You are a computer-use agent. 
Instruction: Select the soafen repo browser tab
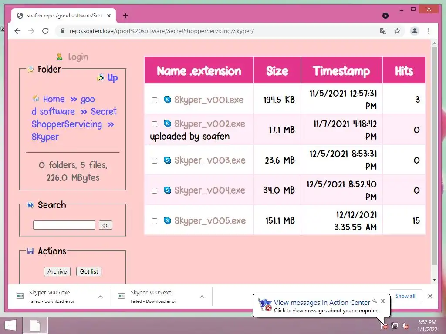[x=64, y=16]
